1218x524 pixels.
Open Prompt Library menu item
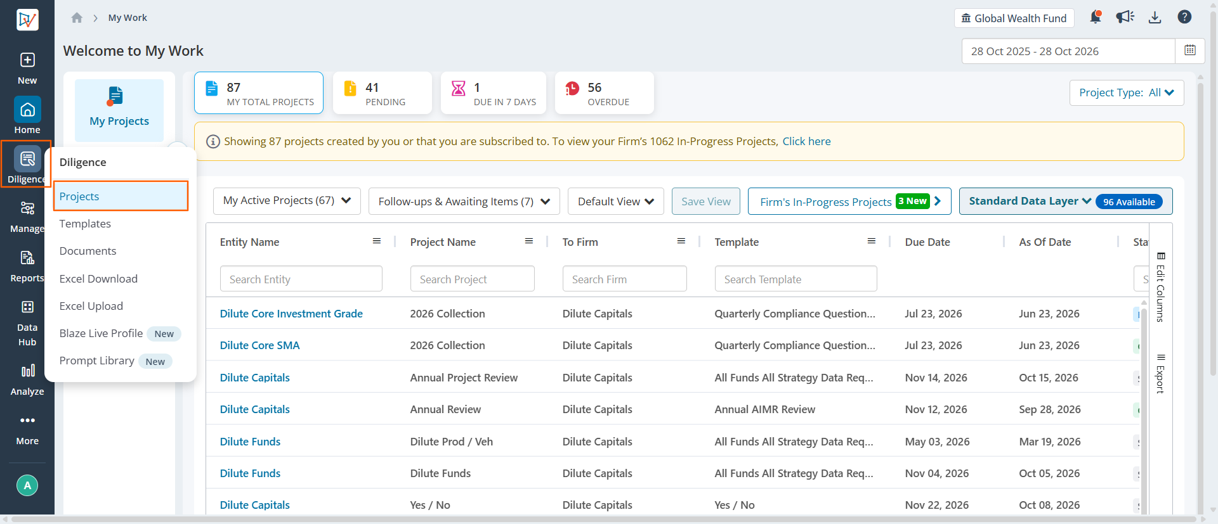96,361
